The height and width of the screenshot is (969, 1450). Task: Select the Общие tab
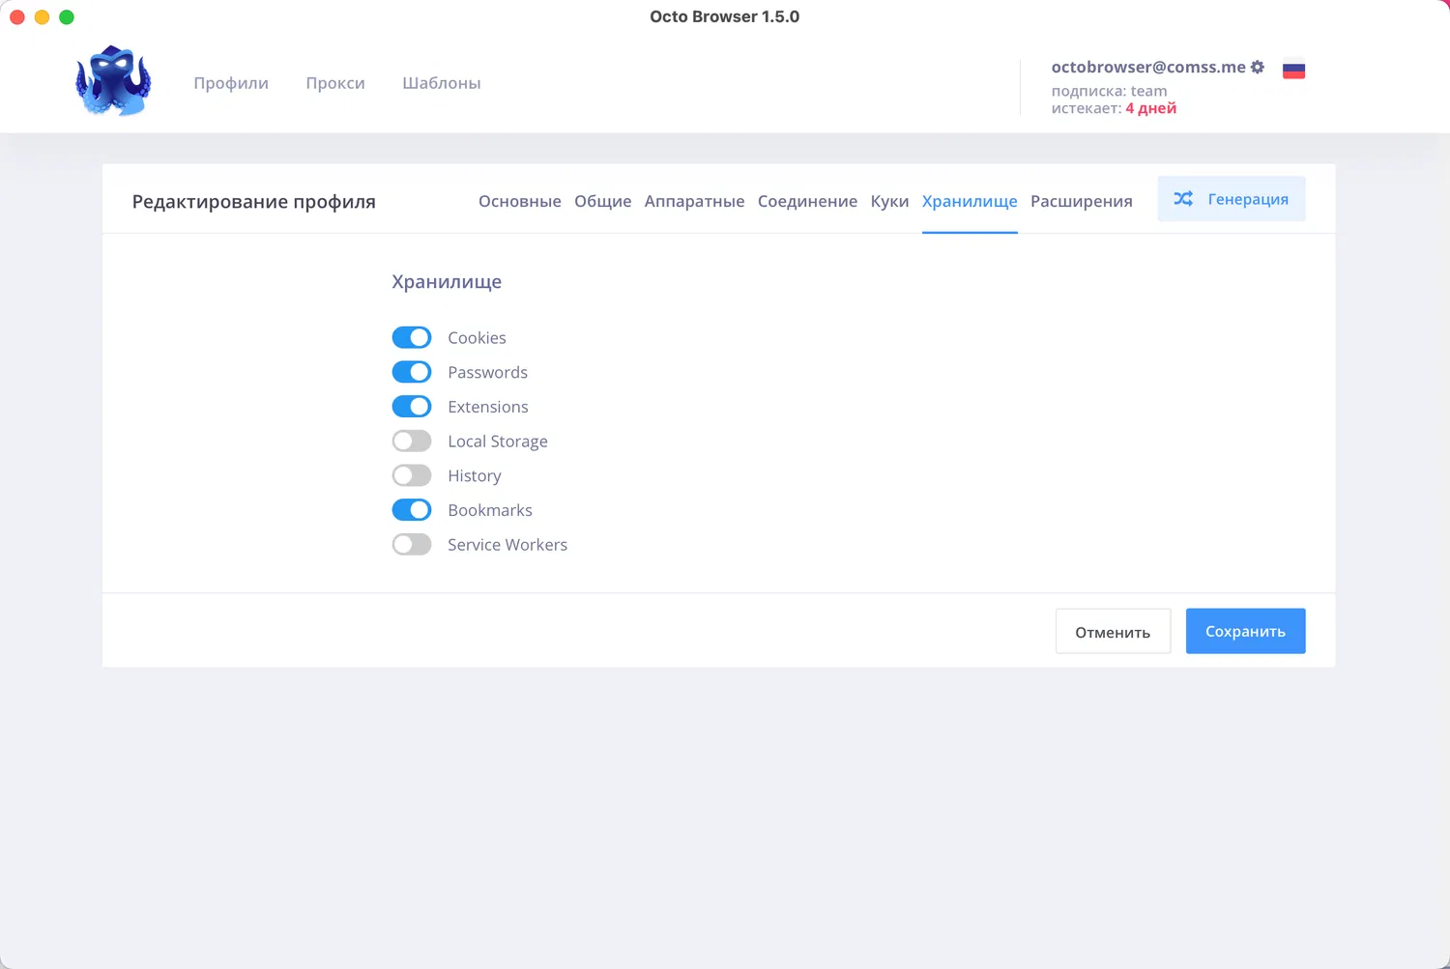point(603,201)
